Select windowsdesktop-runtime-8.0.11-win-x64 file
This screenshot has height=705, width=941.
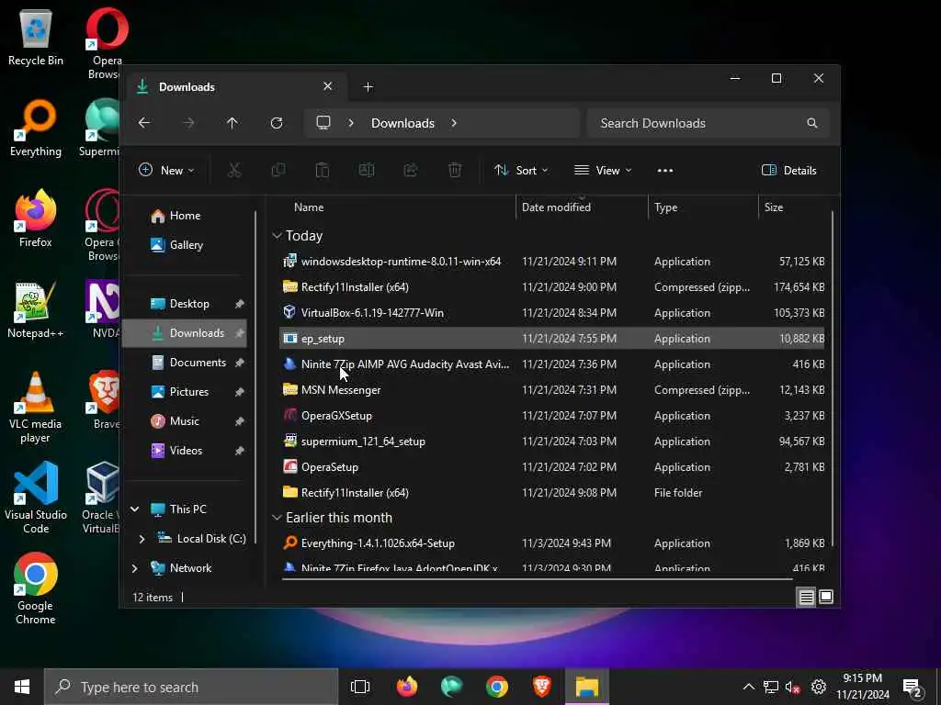point(552,262)
